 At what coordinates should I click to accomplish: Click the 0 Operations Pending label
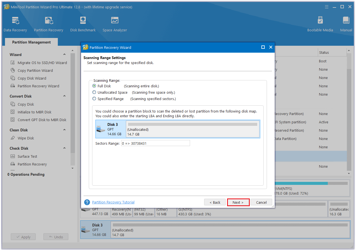tap(26, 174)
